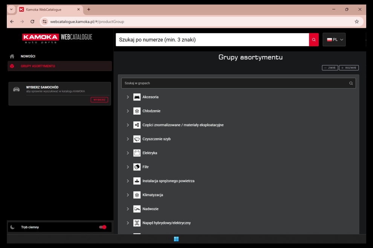Viewport: 373px width, 248px height.
Task: Click the Nadwozie body icon
Action: [137, 209]
